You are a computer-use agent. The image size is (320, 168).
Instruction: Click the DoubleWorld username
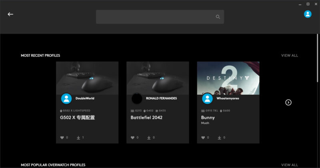(x=85, y=98)
